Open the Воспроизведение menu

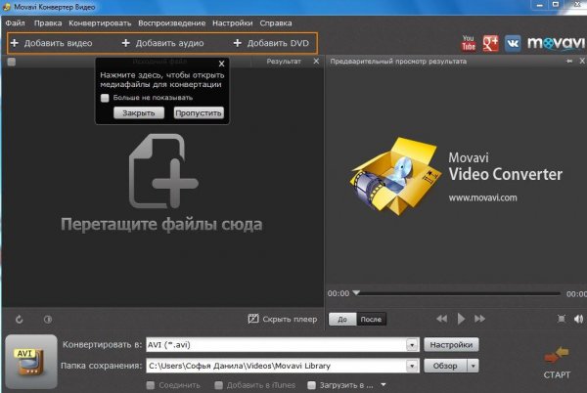172,23
